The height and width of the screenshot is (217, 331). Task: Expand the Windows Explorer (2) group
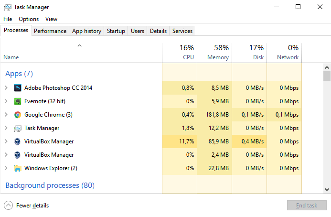pos(6,168)
